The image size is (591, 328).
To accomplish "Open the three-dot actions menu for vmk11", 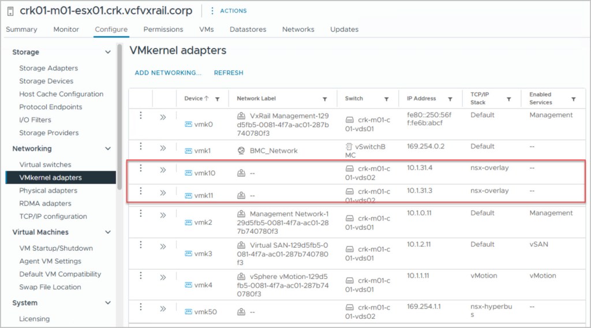I will 141,191.
